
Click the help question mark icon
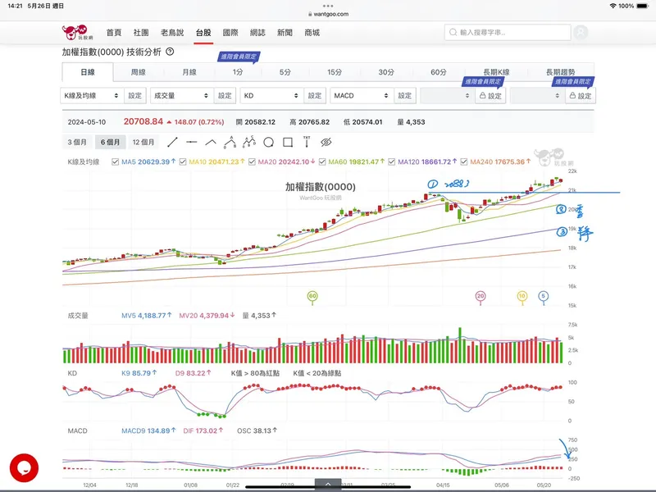tap(170, 52)
